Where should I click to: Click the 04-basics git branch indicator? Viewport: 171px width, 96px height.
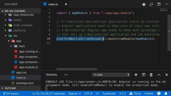(x=11, y=94)
